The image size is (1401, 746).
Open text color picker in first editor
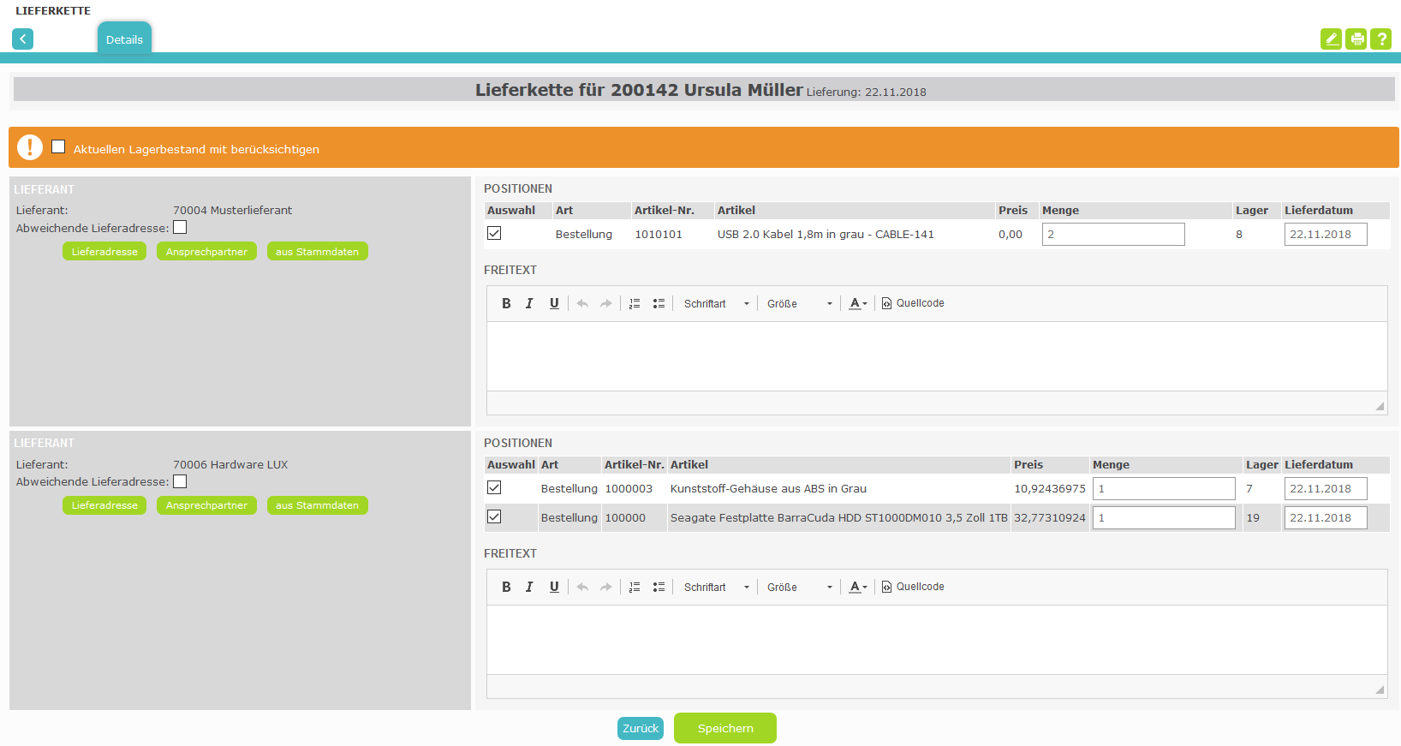click(x=858, y=303)
